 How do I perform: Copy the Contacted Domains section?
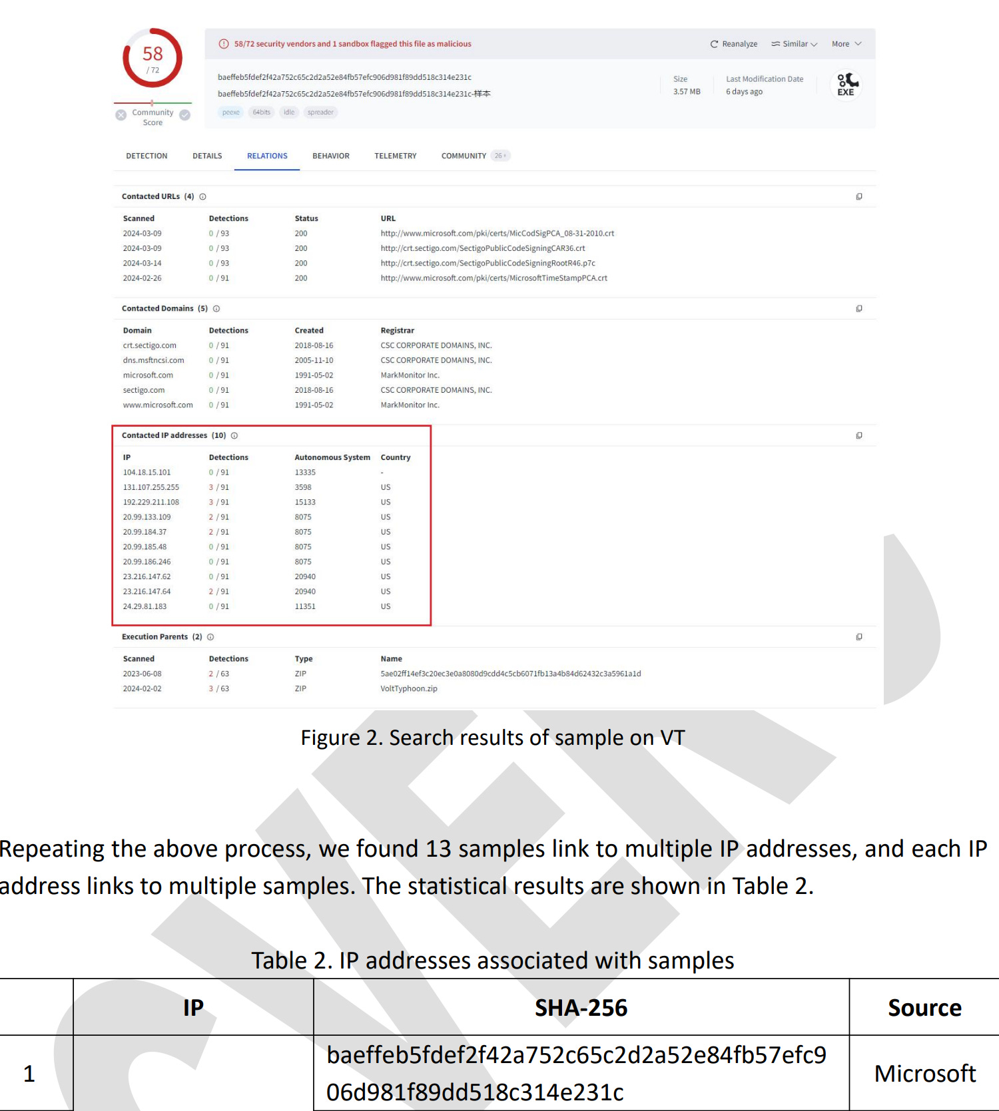[859, 309]
